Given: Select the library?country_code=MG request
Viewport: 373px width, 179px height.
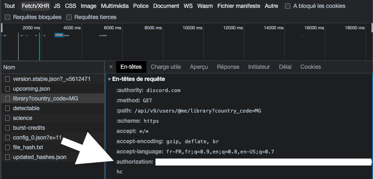Looking at the screenshot, I should click(x=53, y=99).
